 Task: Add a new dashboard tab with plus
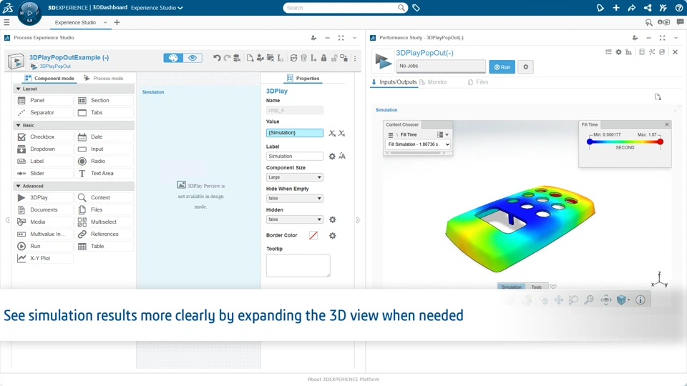pyautogui.click(x=117, y=22)
